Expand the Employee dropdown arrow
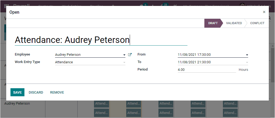 124,55
